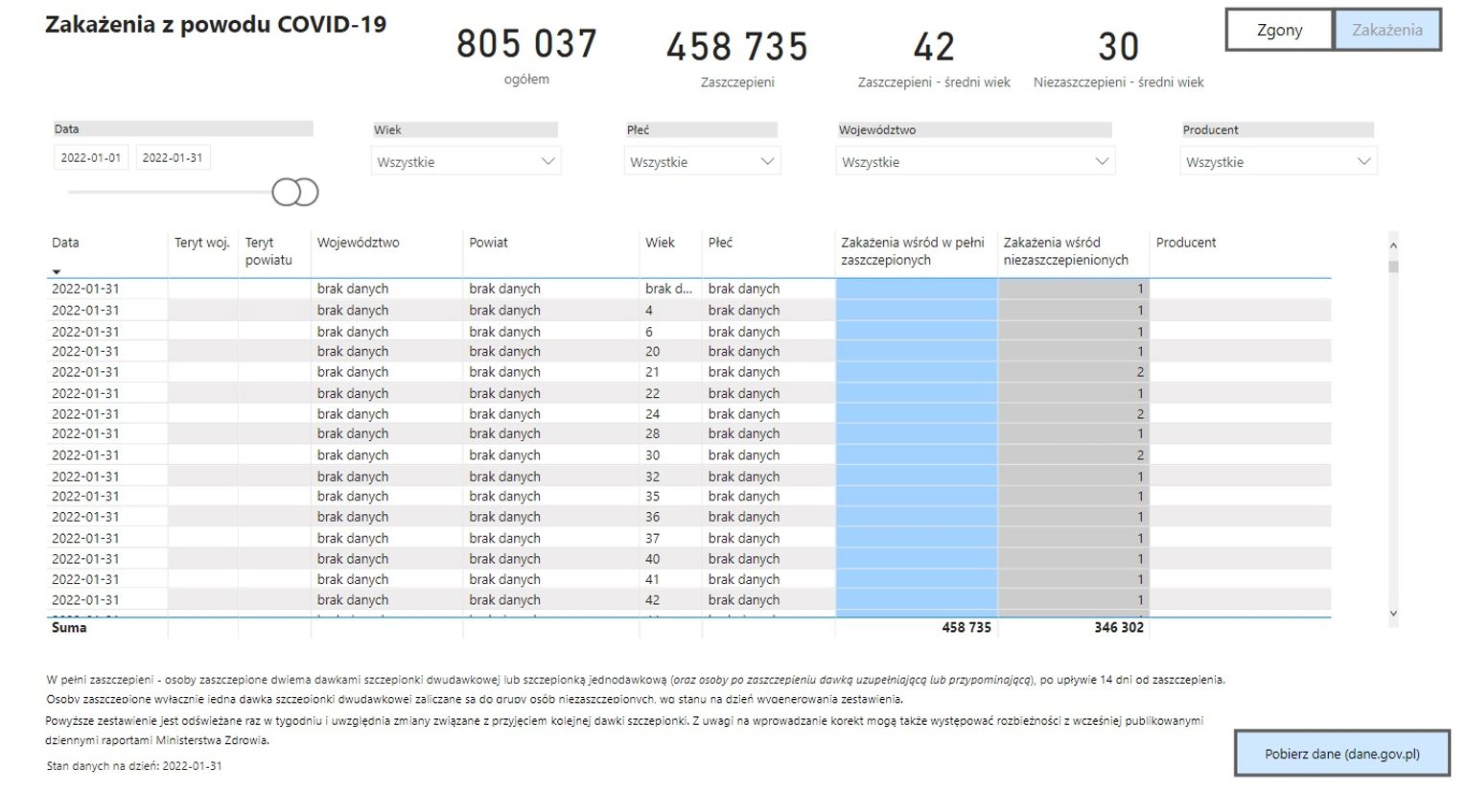Expand the Płeć filter dropdown
This screenshot has height=792, width=1467.
(x=702, y=162)
